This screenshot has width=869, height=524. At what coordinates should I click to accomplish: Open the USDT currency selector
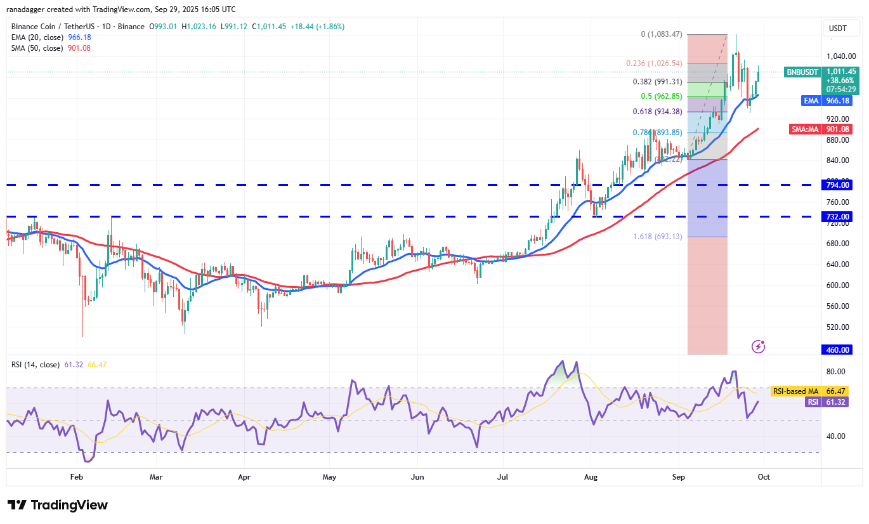[x=840, y=28]
